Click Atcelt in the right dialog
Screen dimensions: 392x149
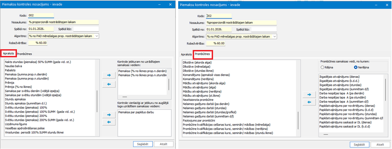tap(380, 145)
